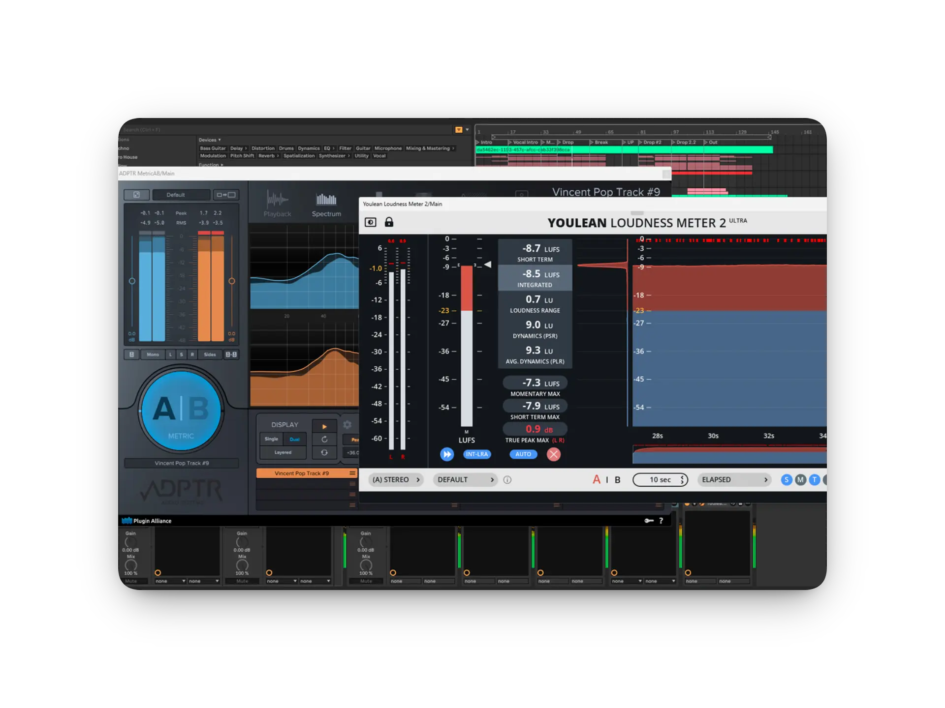The image size is (945, 708).
Task: Click the loop restart icon under play
Action: [324, 439]
